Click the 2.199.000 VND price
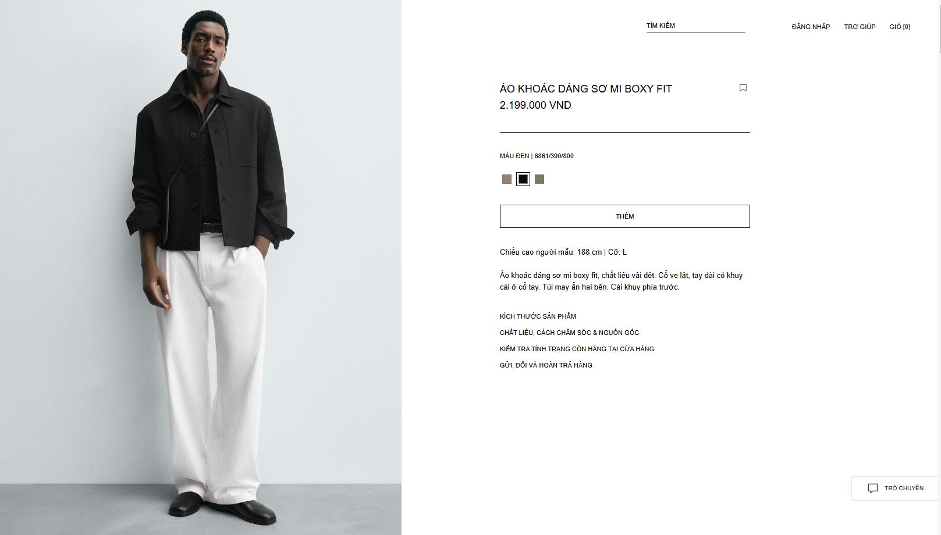Image resolution: width=941 pixels, height=535 pixels. [x=535, y=105]
